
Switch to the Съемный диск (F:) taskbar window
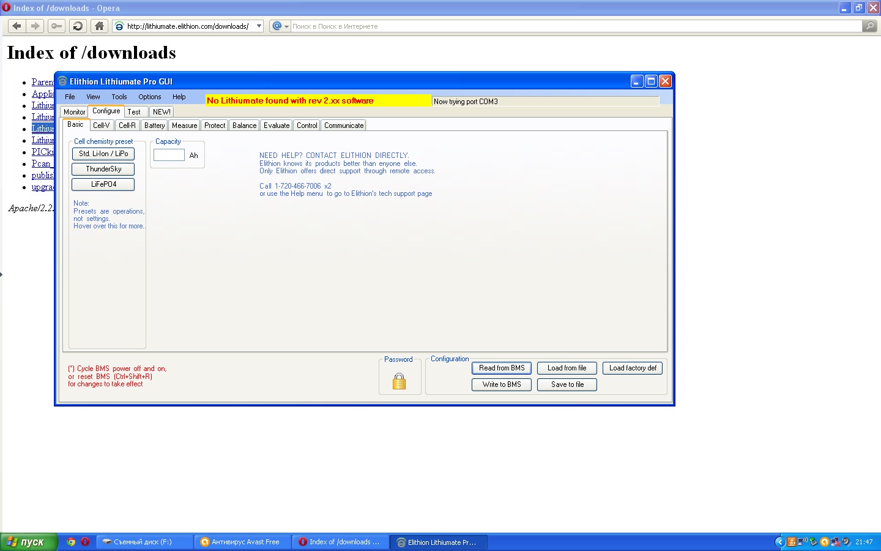(145, 542)
